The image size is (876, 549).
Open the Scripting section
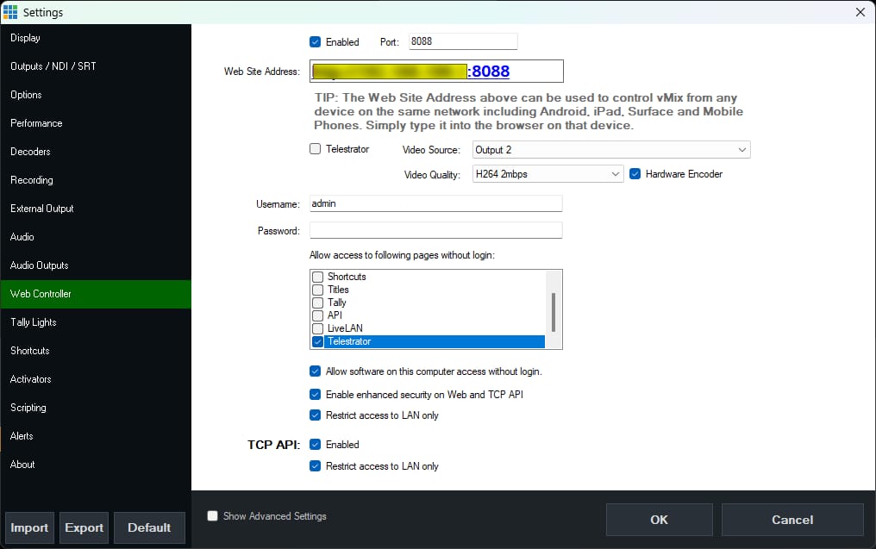click(x=96, y=409)
